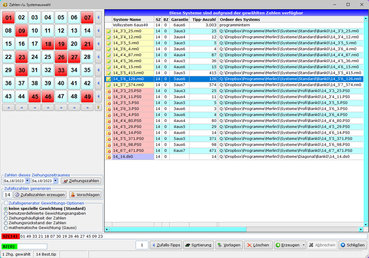369x258 pixels.
Task: Click the left arrow beside number 49
Action: click(x=98, y=96)
